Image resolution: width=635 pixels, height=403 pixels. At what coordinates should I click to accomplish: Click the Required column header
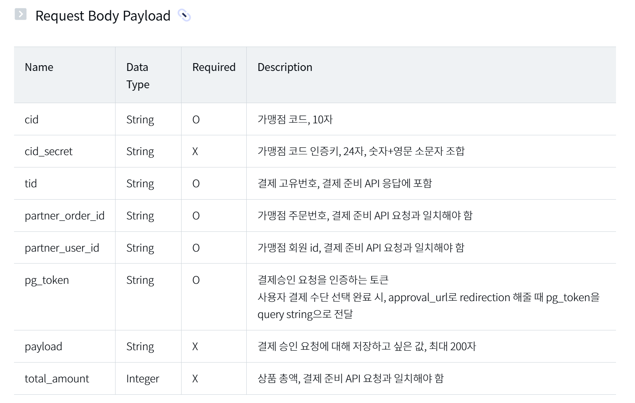point(214,67)
